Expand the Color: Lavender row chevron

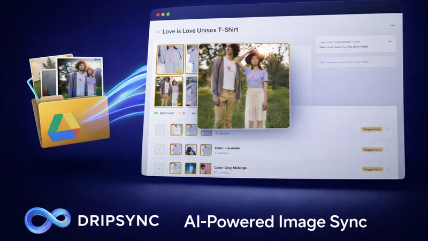[x=387, y=150]
